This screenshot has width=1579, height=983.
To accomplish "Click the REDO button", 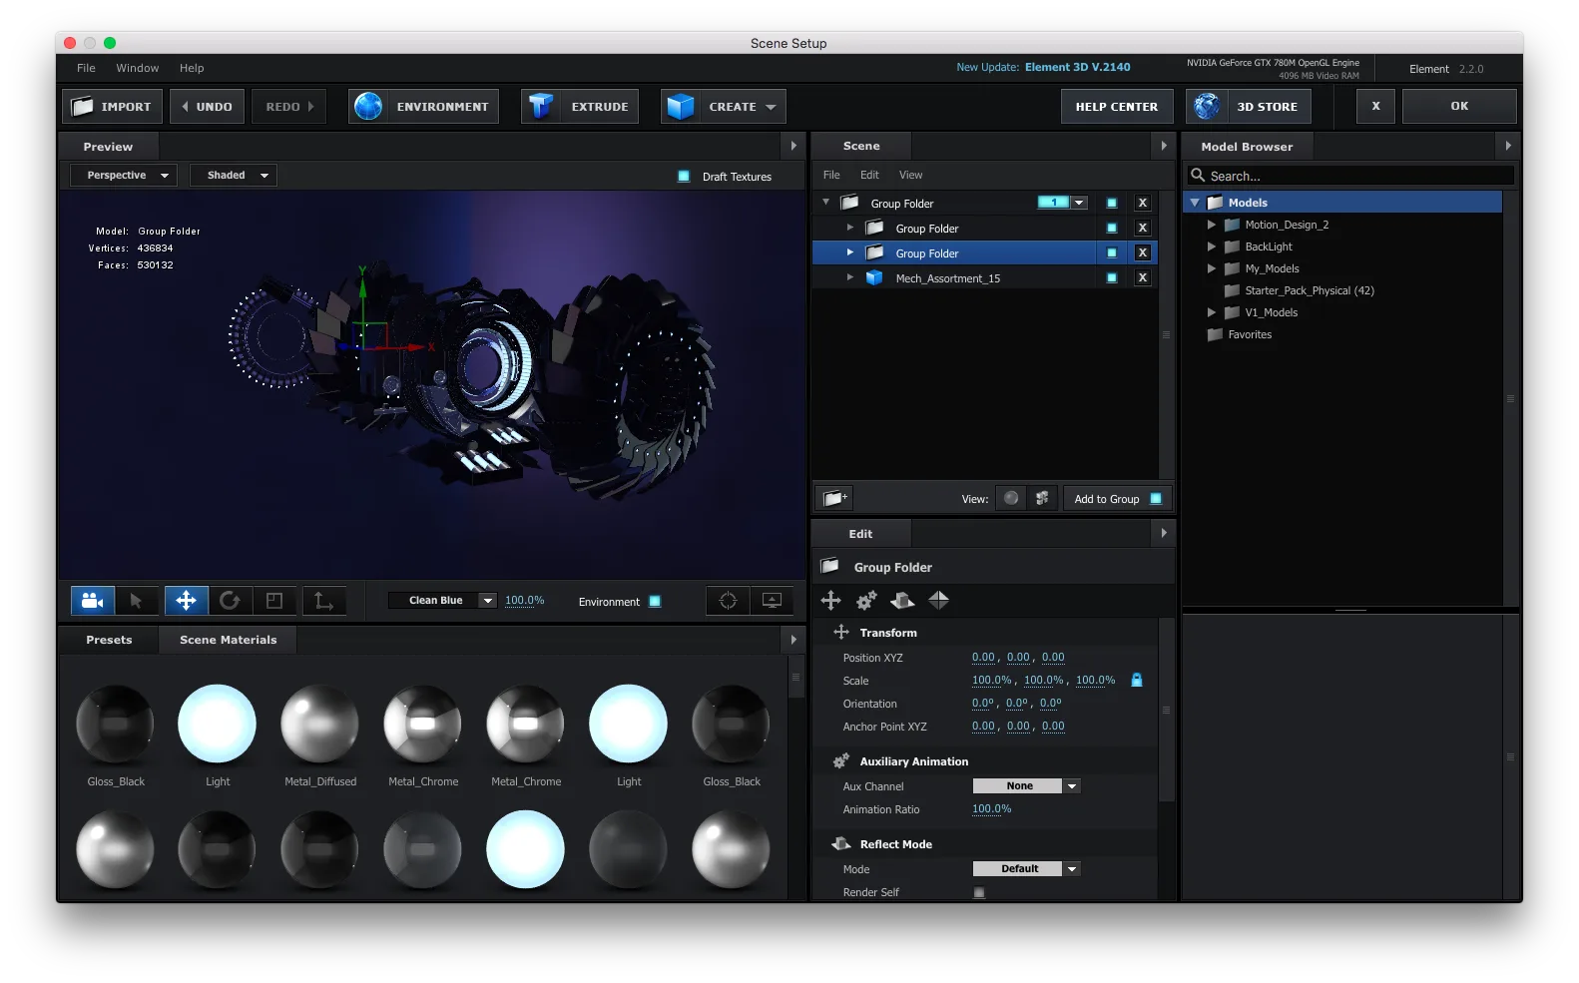I will tap(289, 106).
